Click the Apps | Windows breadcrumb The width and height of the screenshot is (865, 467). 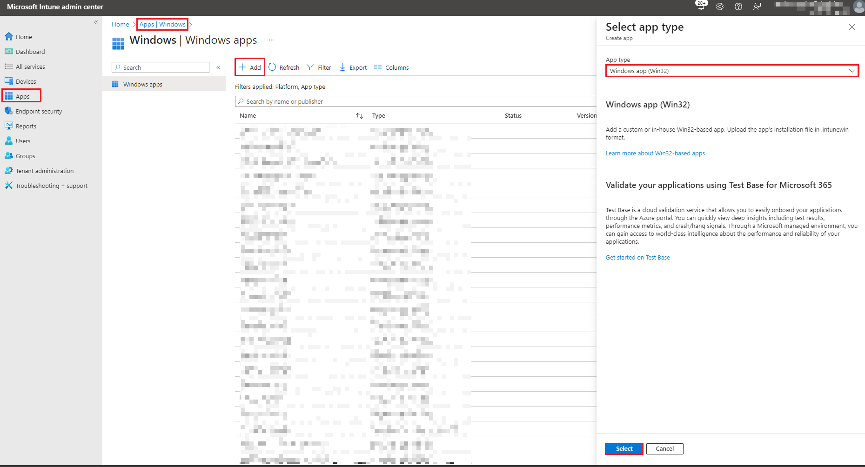click(x=162, y=24)
